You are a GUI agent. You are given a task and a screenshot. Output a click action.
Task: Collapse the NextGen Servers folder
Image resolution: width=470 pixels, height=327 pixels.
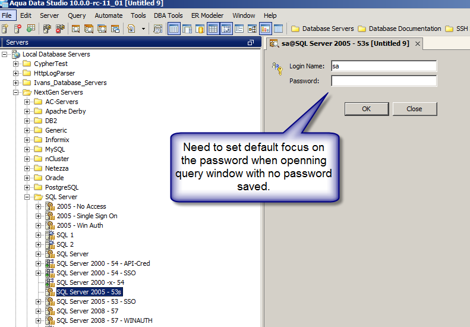(16, 92)
